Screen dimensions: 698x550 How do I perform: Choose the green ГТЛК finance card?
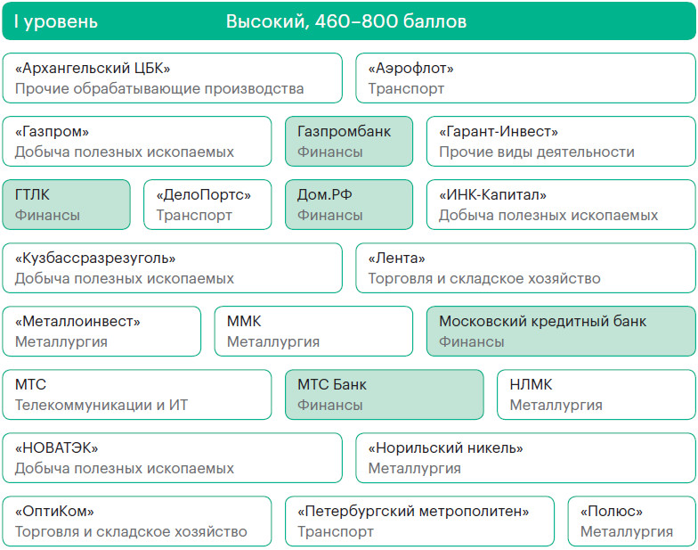[66, 205]
